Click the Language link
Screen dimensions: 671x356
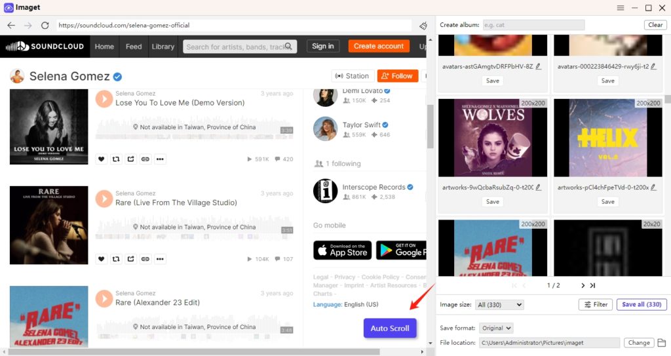pyautogui.click(x=328, y=304)
